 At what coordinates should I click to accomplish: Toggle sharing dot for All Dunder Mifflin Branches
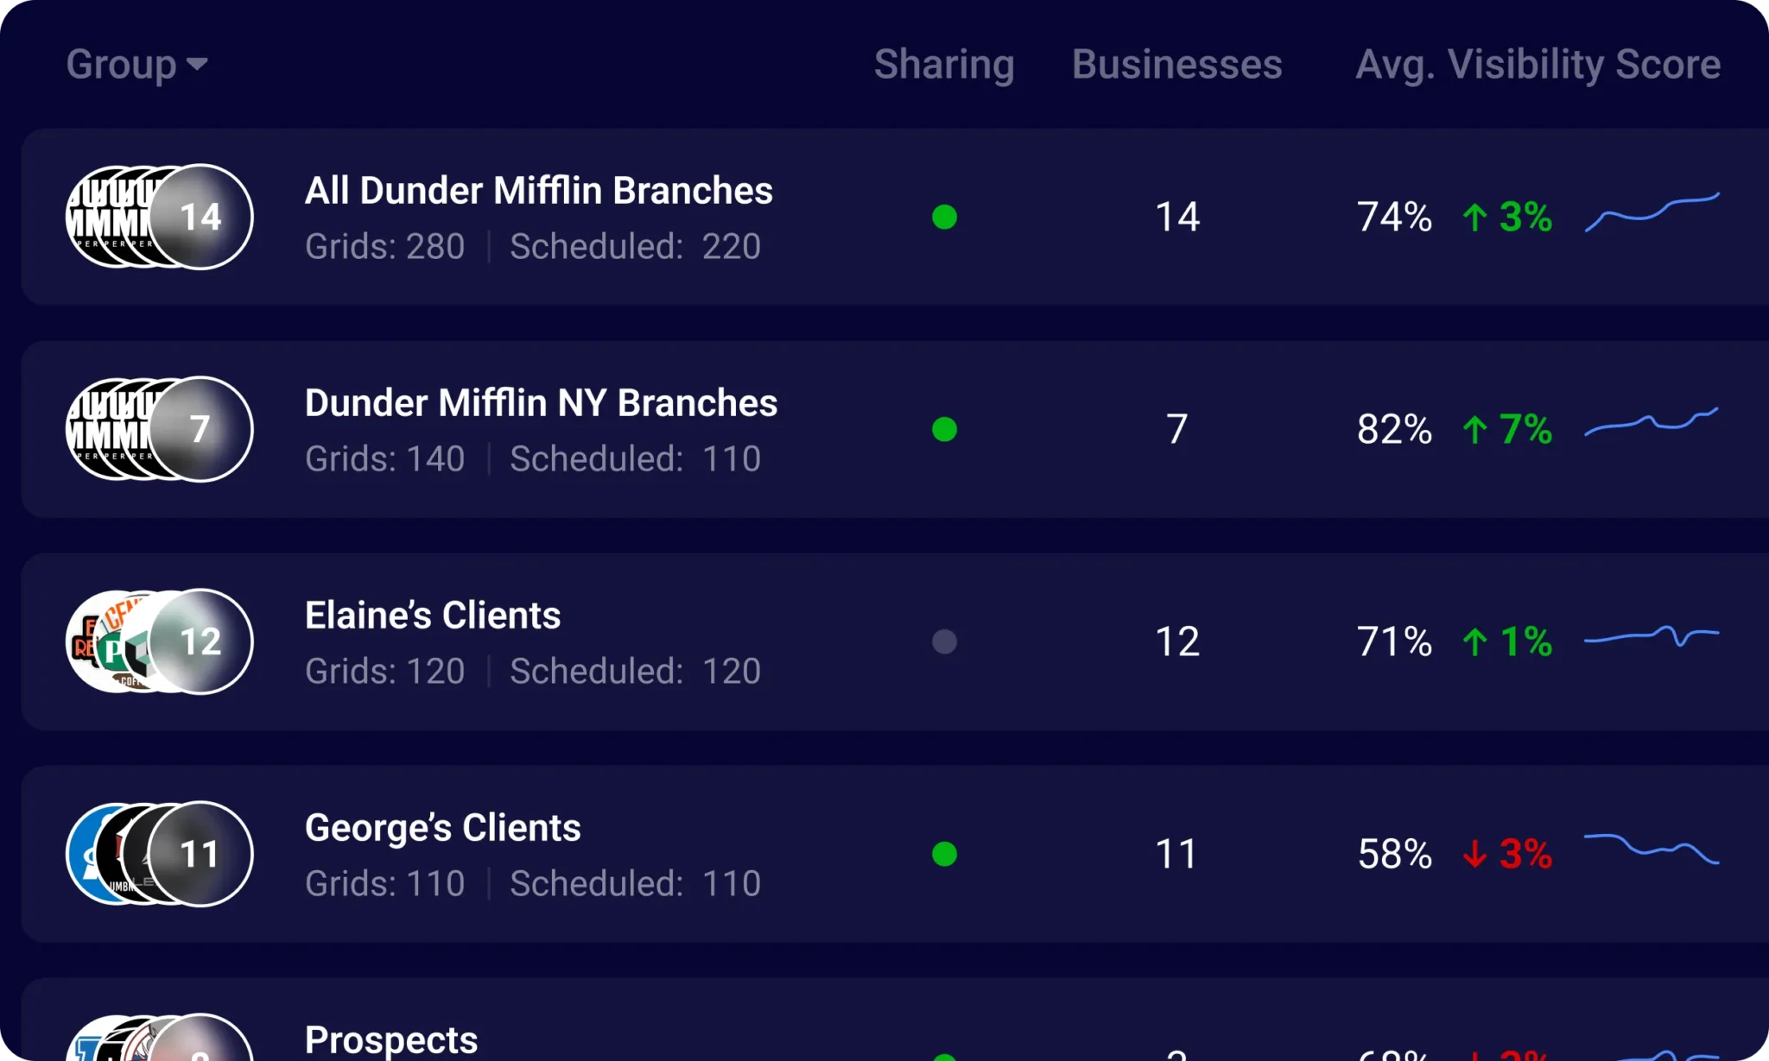(944, 217)
